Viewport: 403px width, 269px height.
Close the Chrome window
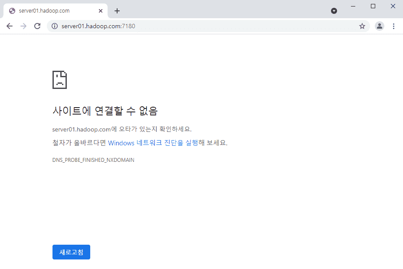click(393, 6)
